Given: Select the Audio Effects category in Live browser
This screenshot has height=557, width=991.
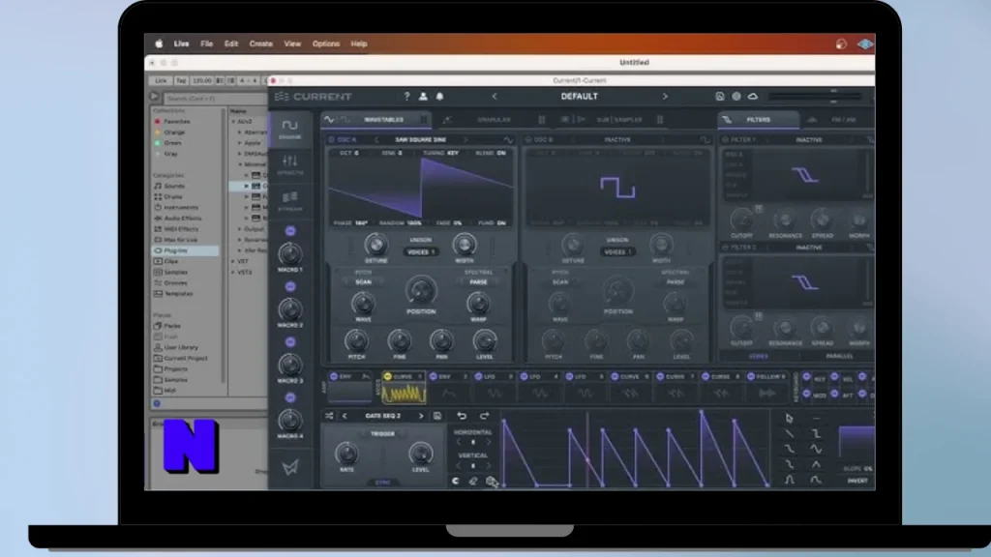Looking at the screenshot, I should [182, 218].
